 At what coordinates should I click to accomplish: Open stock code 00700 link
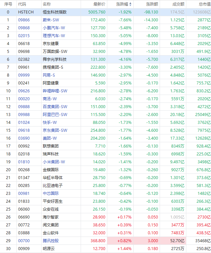click(x=24, y=241)
